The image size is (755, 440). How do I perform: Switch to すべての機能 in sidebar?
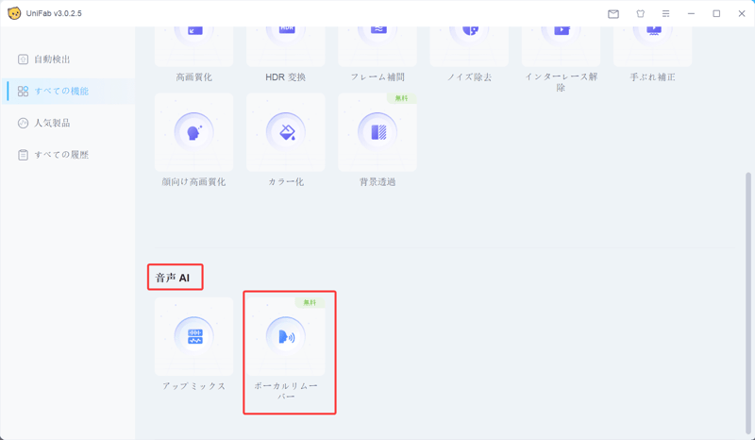point(68,91)
